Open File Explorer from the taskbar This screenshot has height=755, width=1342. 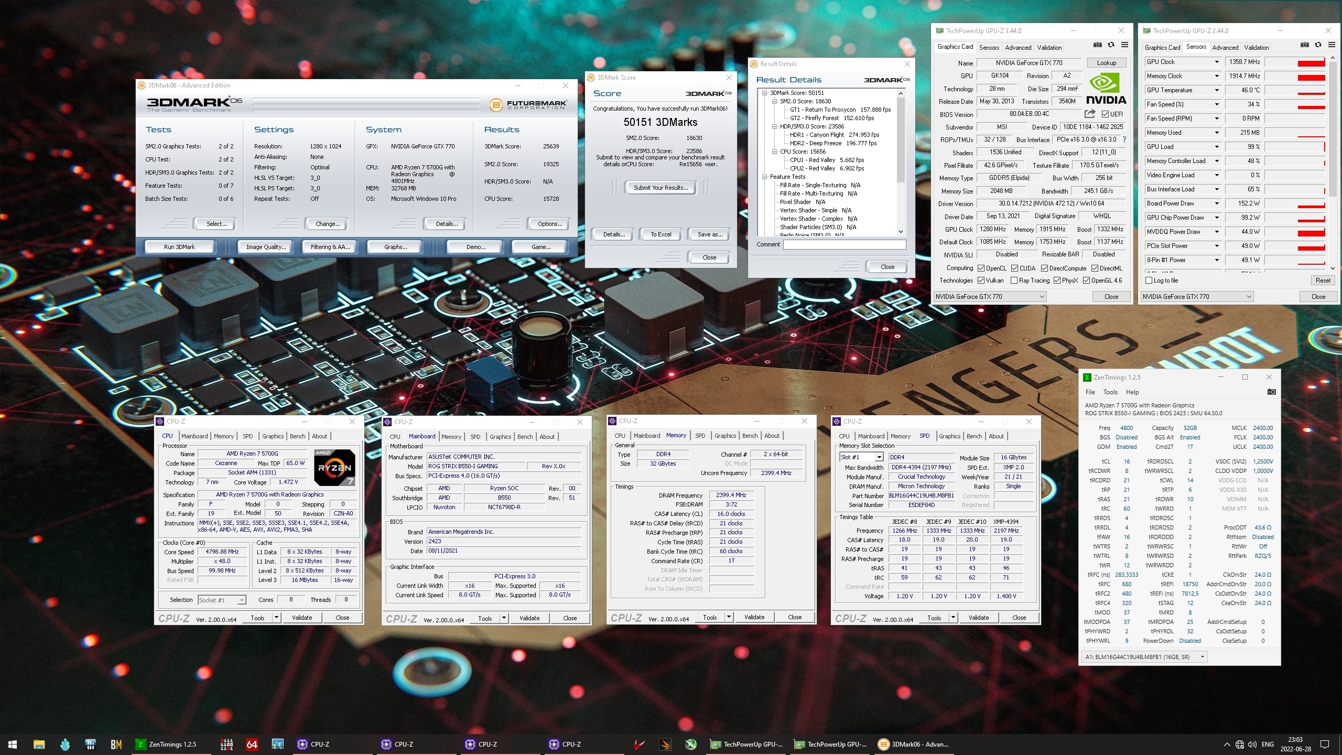[39, 744]
